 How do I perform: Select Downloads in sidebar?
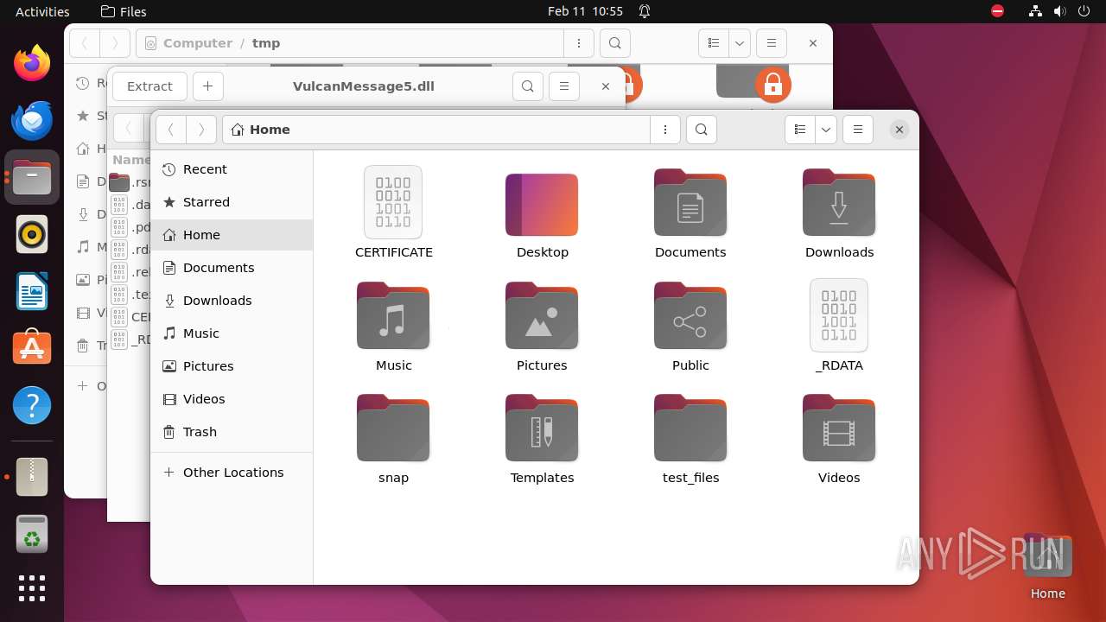tap(232, 301)
